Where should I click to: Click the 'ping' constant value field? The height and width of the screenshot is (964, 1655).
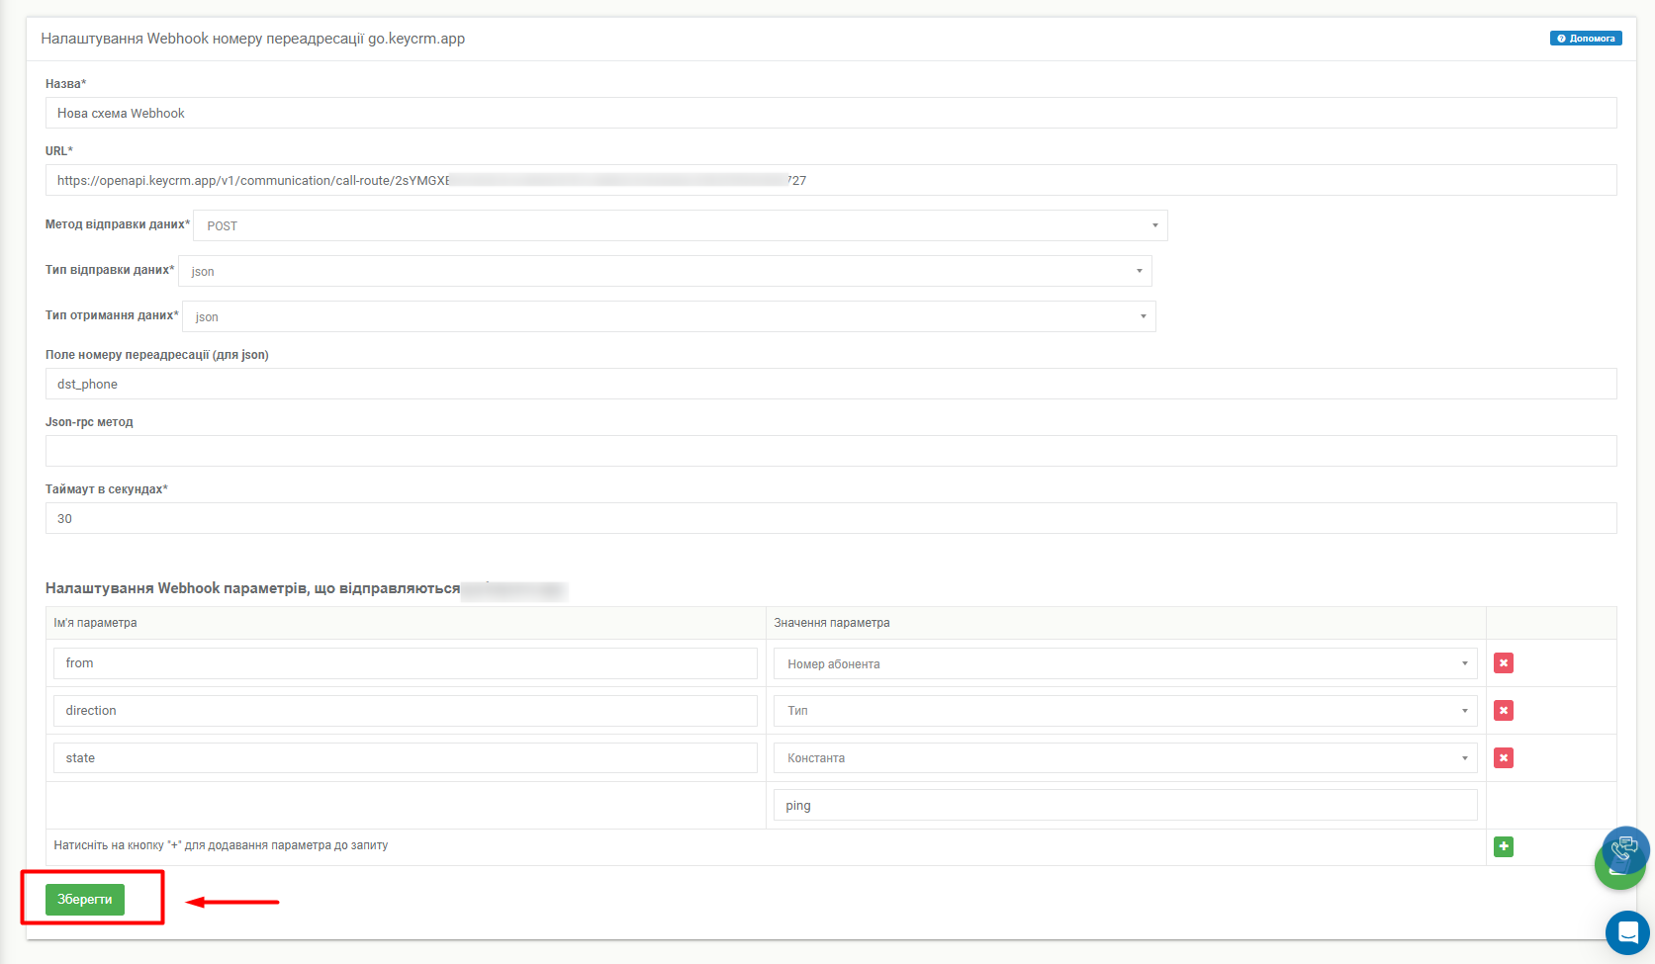click(x=1125, y=805)
